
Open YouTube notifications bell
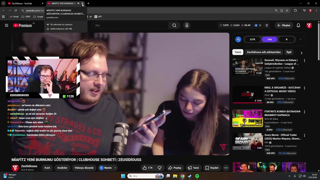coord(298,25)
